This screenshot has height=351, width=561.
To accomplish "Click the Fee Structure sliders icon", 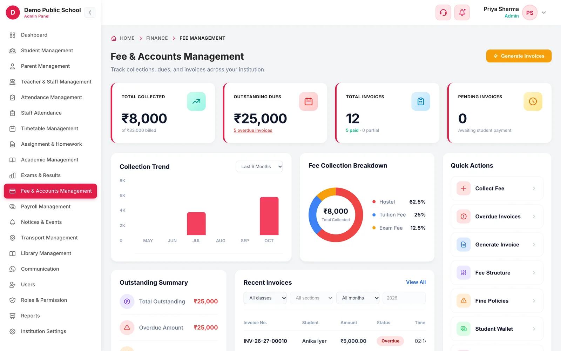I will [464, 273].
